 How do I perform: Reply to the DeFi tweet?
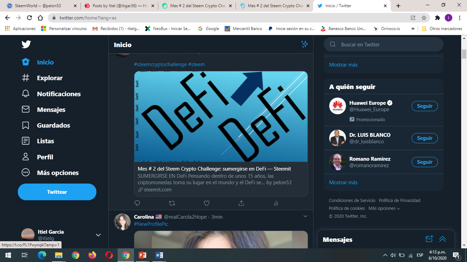137,203
